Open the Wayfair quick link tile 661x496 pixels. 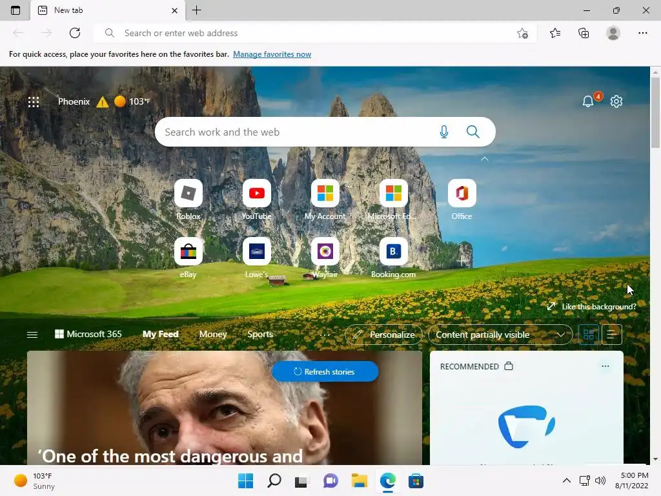coord(325,252)
